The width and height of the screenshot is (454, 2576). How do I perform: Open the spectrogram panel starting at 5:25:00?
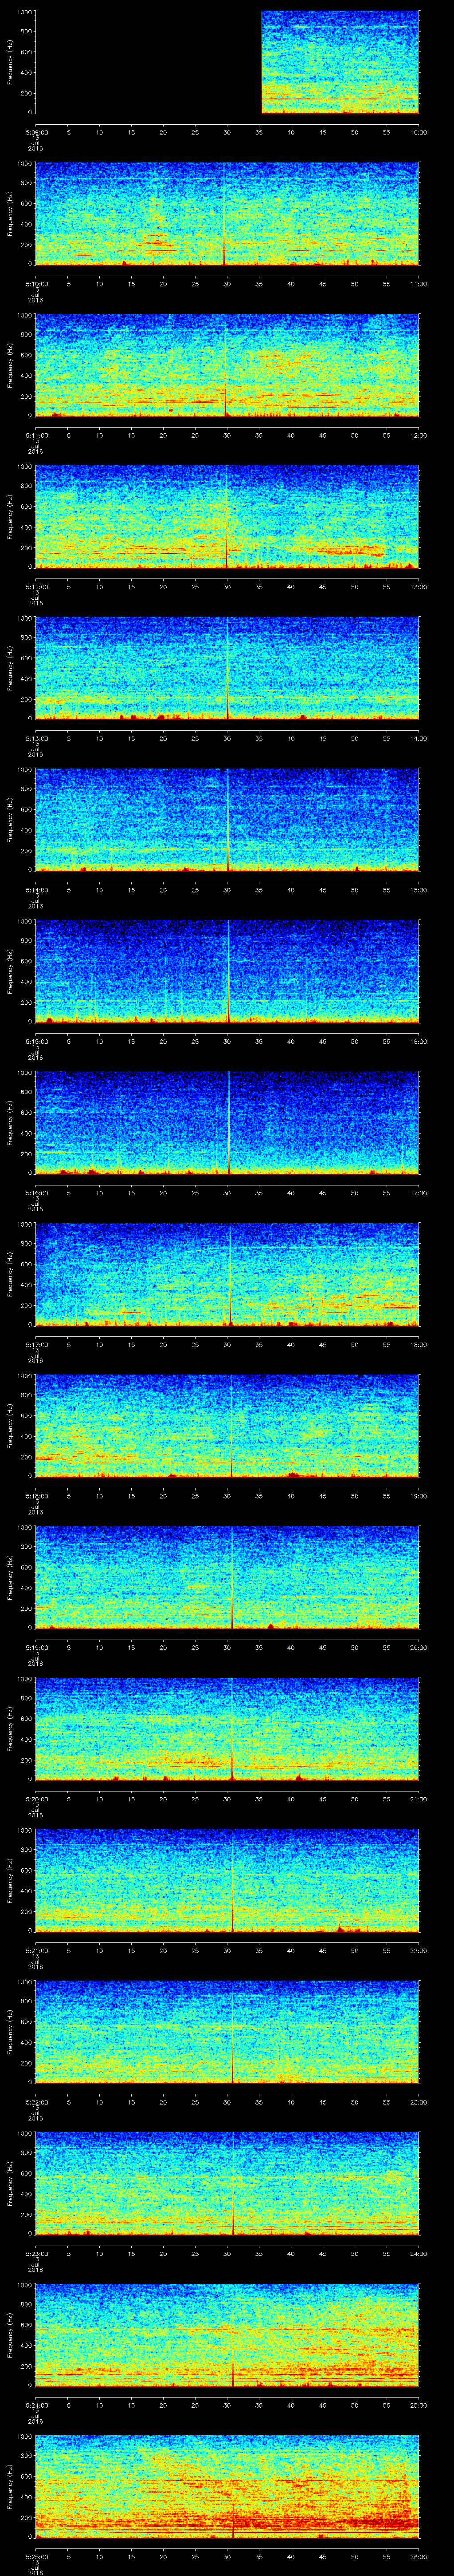pyautogui.click(x=227, y=2486)
